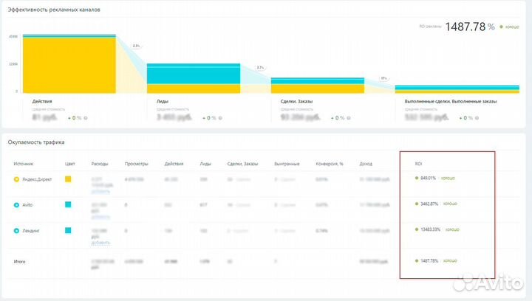Click the Лендинг source row icon

[x=16, y=231]
